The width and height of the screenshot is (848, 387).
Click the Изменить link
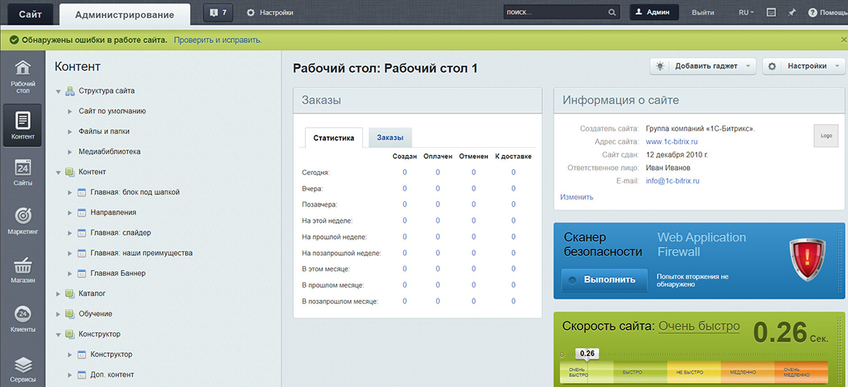tap(577, 197)
